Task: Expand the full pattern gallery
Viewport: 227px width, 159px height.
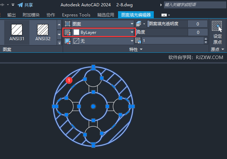Action: click(x=59, y=43)
